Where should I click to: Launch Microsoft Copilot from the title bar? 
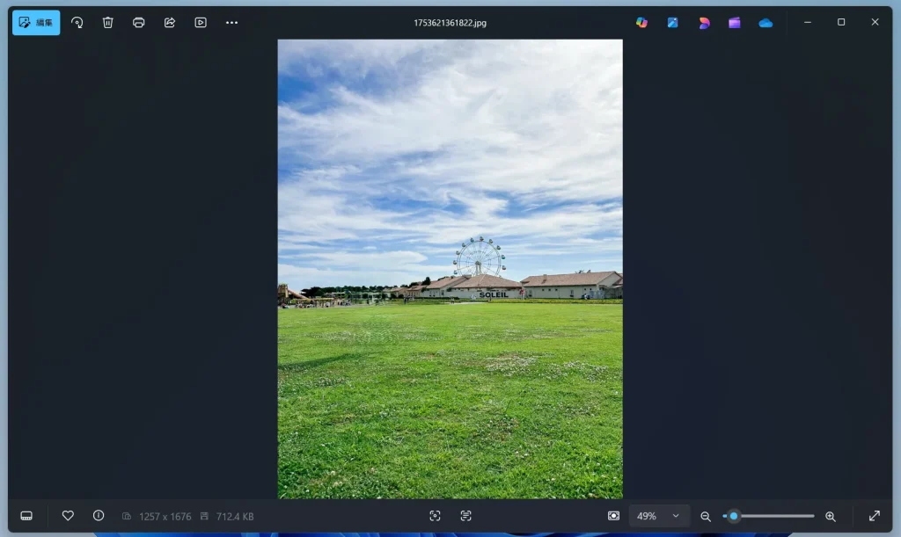[x=641, y=22]
